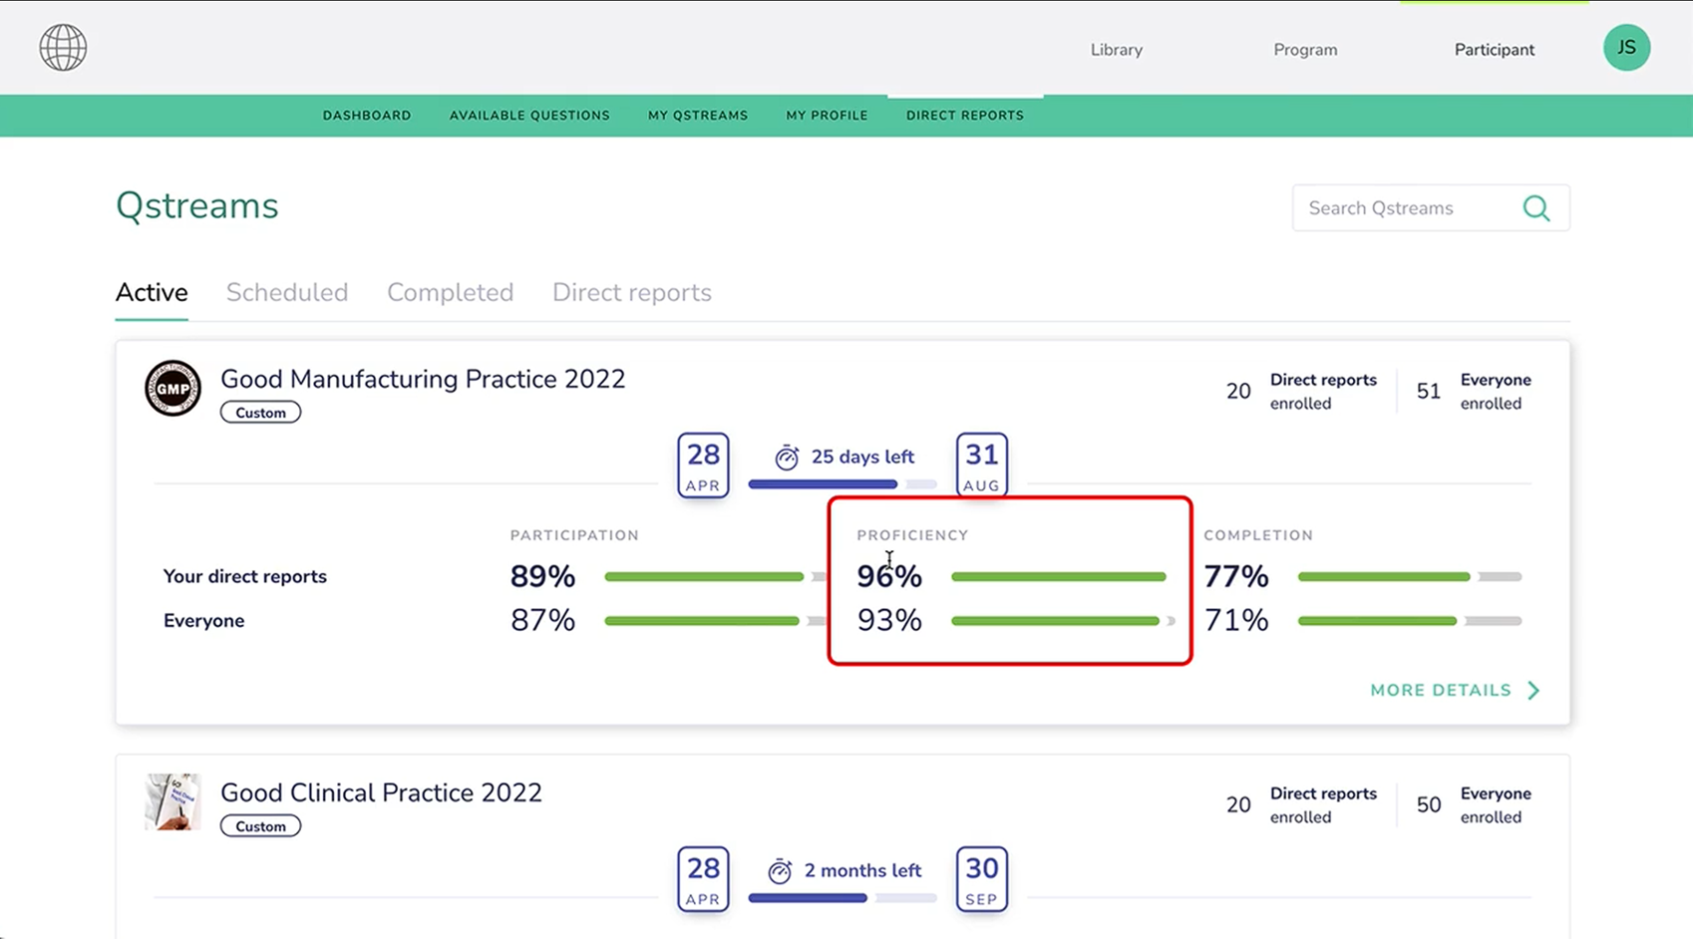
Task: Click 51 Everyone enrolled count
Action: click(1474, 391)
